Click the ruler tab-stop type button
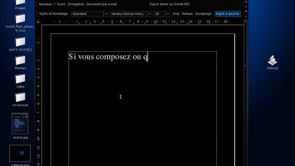The height and width of the screenshot is (166, 295). coord(38,22)
